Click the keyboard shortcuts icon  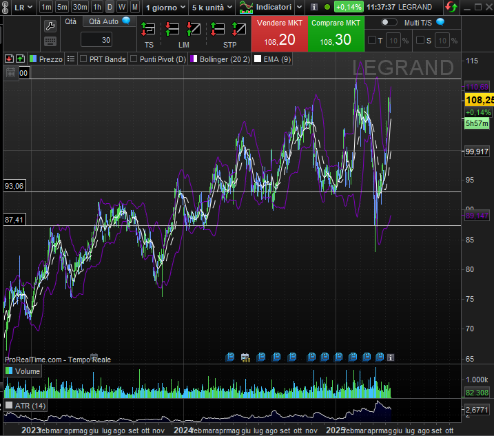click(50, 41)
